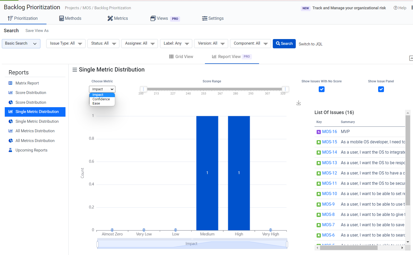Screen dimensions: 413x255
Task: Open the pie chart All Metrics Distribution report
Action: pos(35,141)
